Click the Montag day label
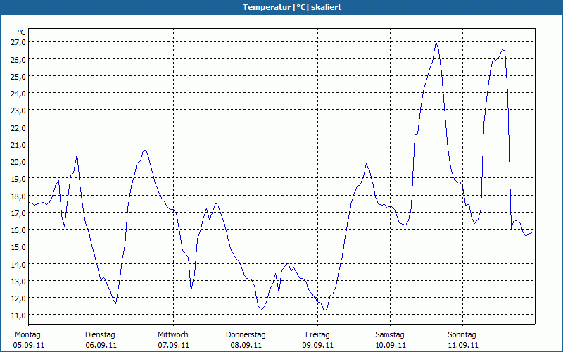 (27, 335)
